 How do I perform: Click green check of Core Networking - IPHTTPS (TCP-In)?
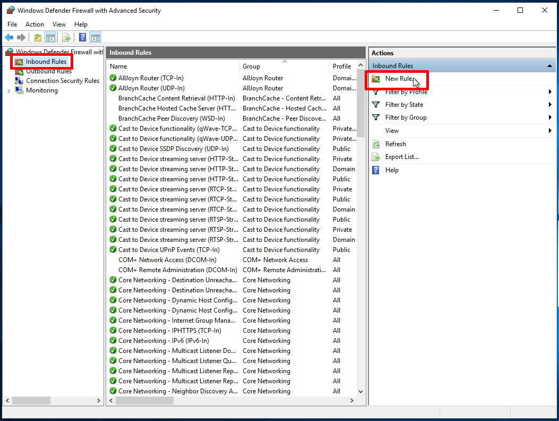pos(113,330)
